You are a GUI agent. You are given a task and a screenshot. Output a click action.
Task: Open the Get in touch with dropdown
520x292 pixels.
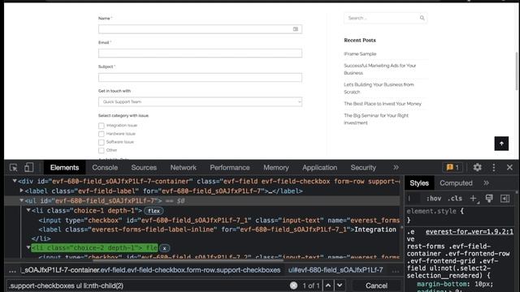200,102
